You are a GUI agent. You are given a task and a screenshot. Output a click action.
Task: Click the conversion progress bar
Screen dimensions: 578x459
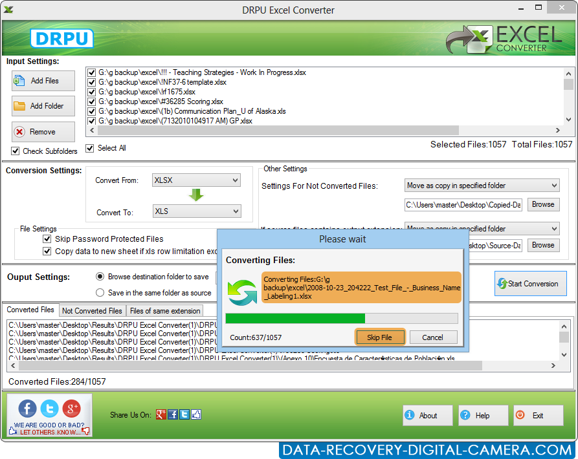342,318
